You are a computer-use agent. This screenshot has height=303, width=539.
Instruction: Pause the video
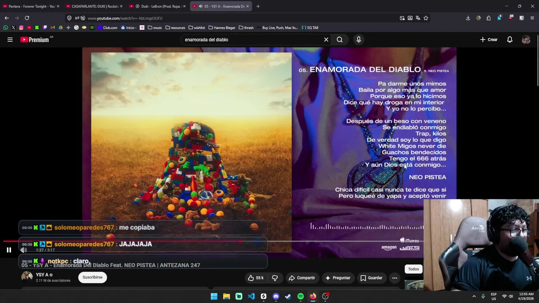9,250
